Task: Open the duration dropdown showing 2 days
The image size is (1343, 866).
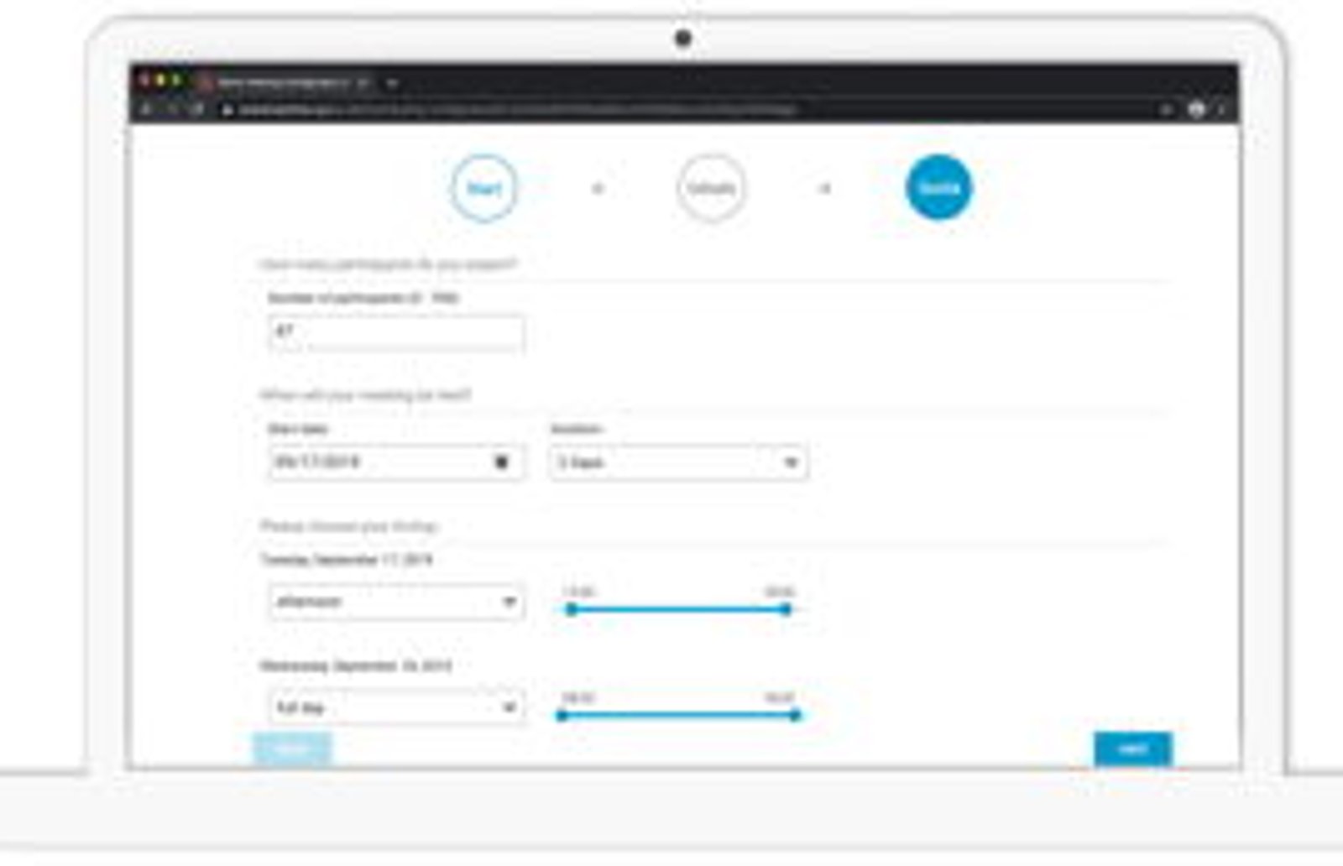Action: (x=679, y=462)
